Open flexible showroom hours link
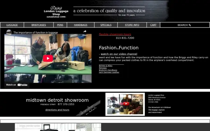 click(x=115, y=34)
